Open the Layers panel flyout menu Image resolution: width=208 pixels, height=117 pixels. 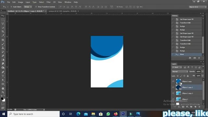[203, 64]
